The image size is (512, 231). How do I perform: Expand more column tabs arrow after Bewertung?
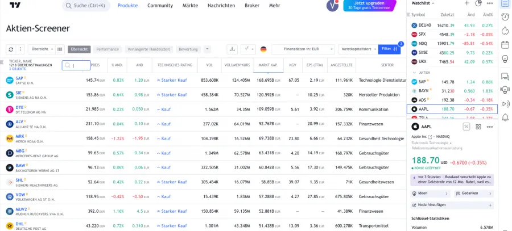tap(207, 49)
